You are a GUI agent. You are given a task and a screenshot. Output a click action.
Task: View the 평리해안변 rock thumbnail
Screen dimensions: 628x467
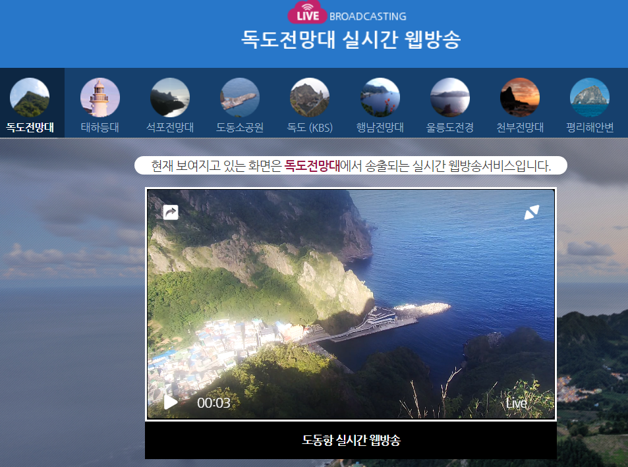click(590, 97)
